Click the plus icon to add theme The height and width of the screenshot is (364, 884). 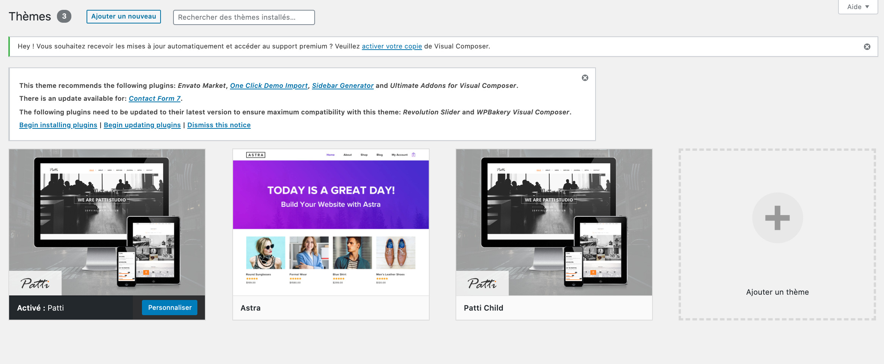pyautogui.click(x=777, y=218)
